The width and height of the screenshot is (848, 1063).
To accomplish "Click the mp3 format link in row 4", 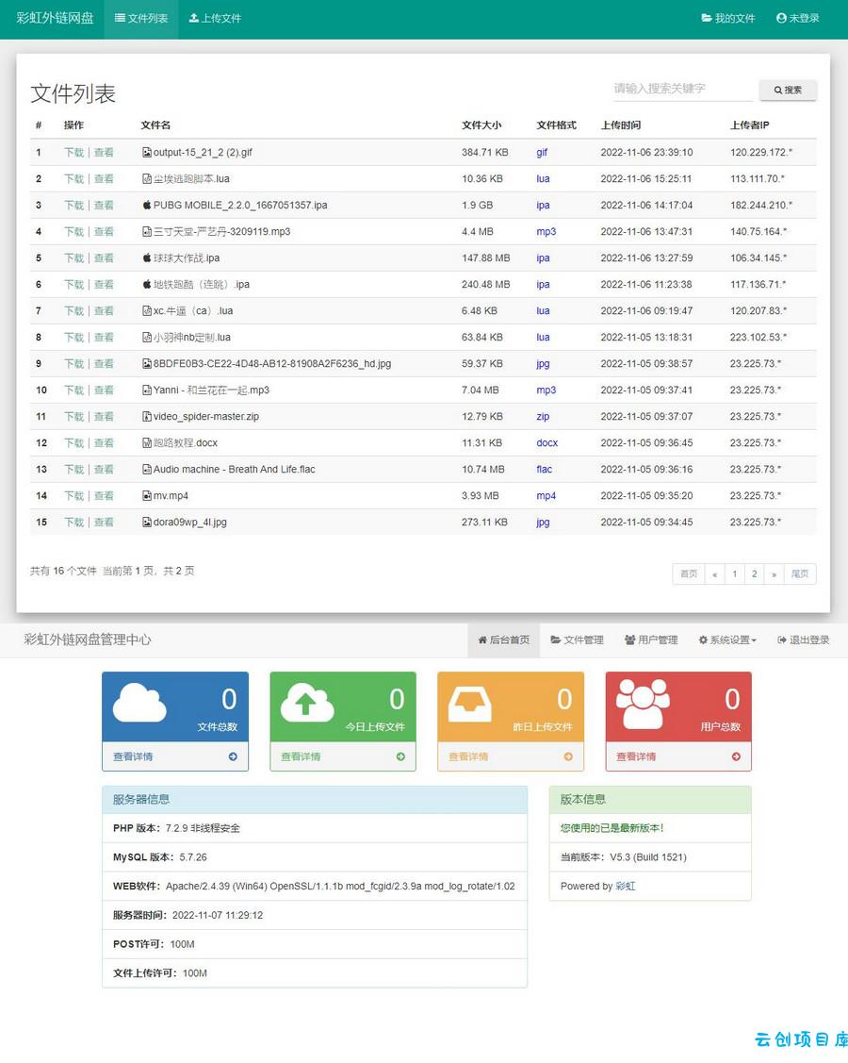I will [x=546, y=232].
